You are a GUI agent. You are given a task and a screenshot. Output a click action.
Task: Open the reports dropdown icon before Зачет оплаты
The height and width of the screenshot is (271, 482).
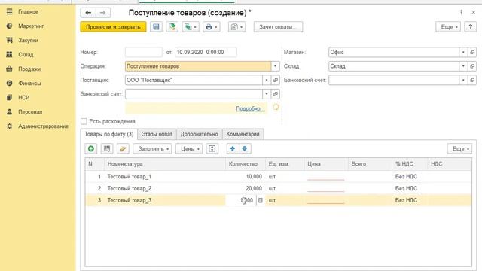[x=236, y=27]
